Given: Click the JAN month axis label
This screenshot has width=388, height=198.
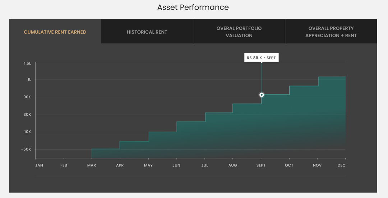Looking at the screenshot, I should pyautogui.click(x=39, y=165).
